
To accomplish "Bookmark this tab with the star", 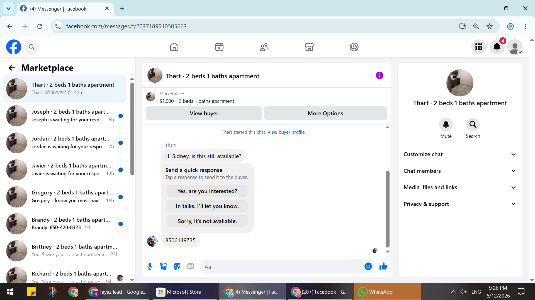I will 490,26.
